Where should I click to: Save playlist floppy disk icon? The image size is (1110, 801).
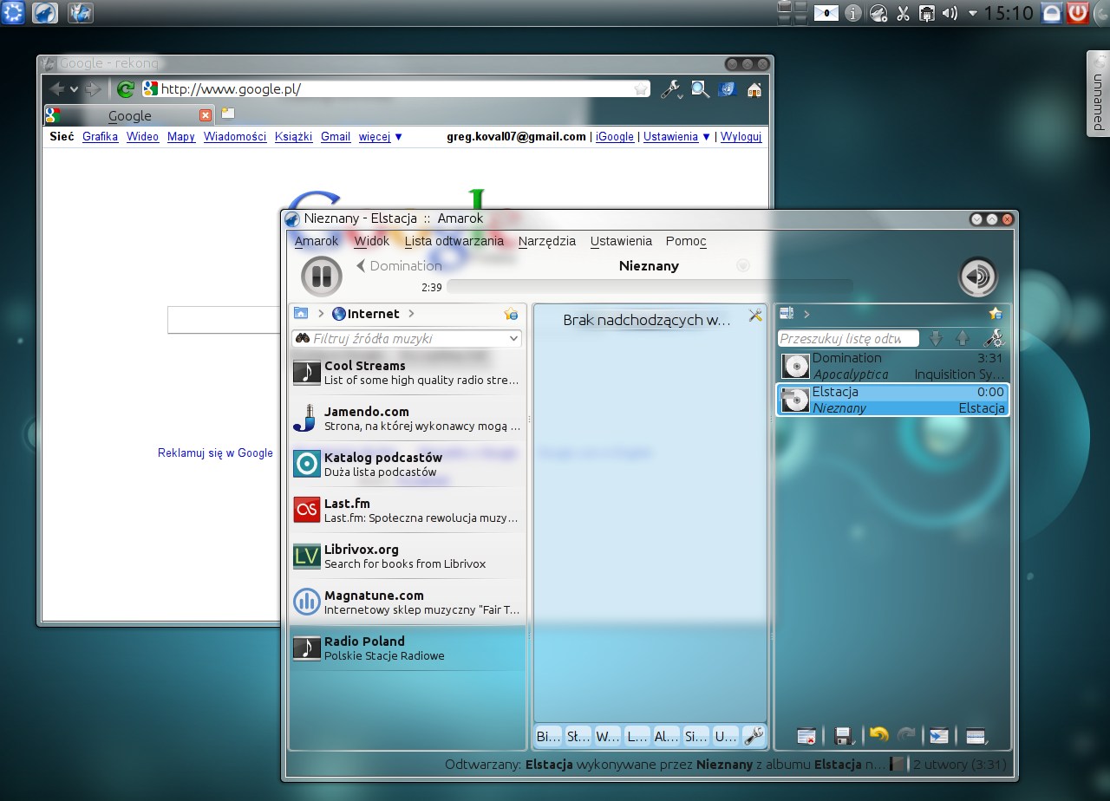tap(844, 737)
